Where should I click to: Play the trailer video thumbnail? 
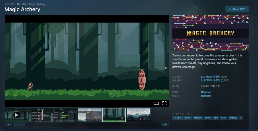tap(17, 115)
